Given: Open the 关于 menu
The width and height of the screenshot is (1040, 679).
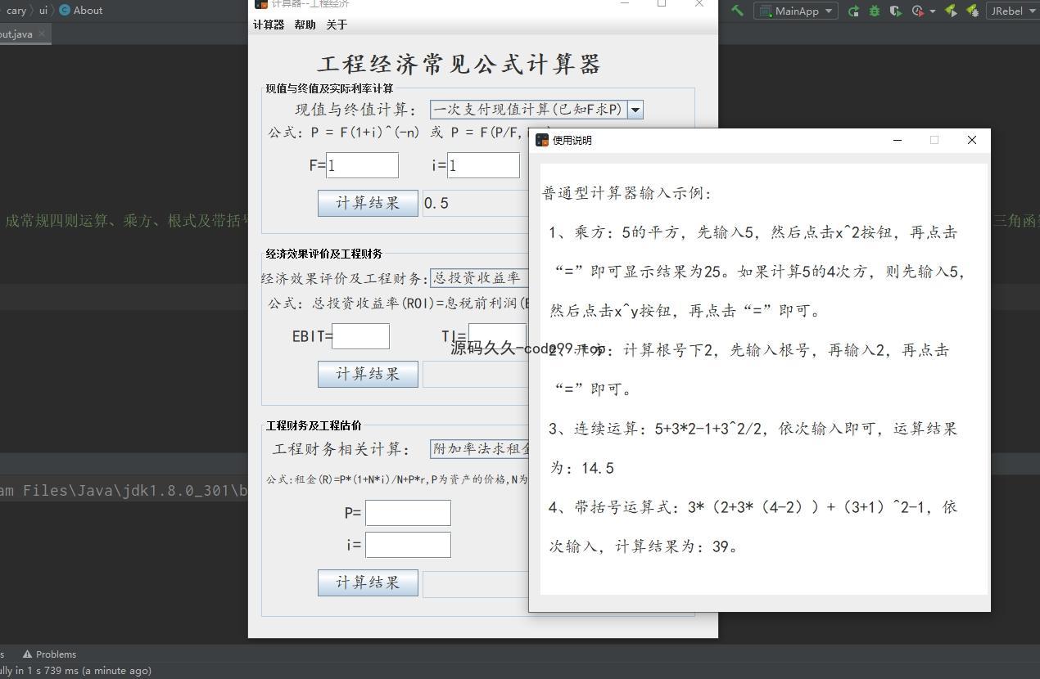Looking at the screenshot, I should (337, 25).
